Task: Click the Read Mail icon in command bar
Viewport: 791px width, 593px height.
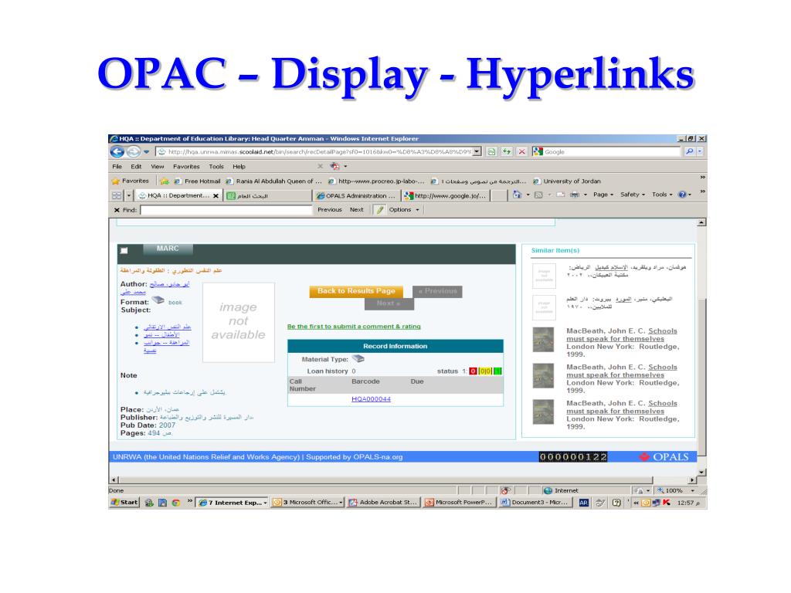Action: pos(561,195)
